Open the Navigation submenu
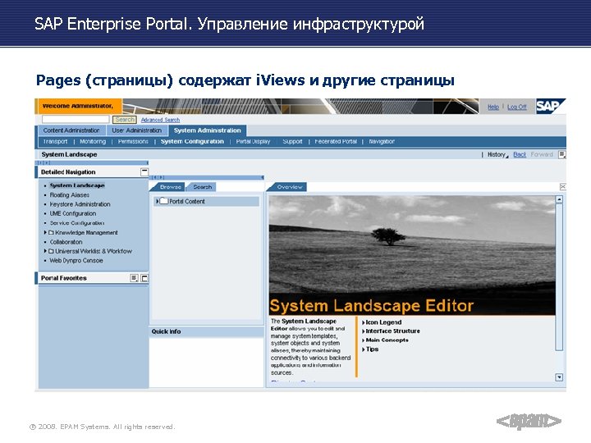Screen dimensions: 591x443 382,142
